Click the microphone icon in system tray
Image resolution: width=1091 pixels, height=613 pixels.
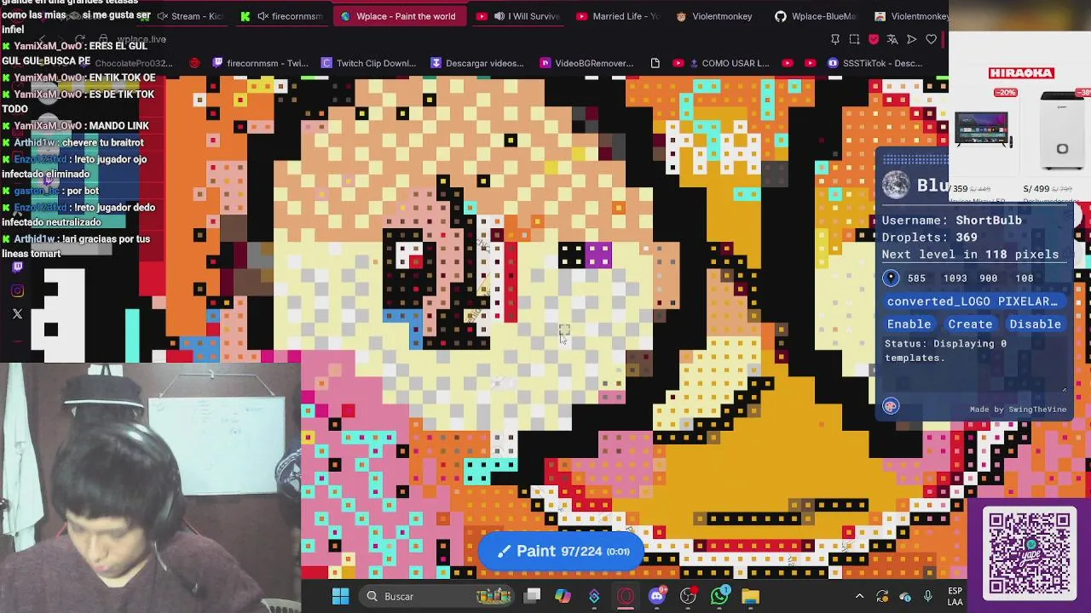(927, 596)
